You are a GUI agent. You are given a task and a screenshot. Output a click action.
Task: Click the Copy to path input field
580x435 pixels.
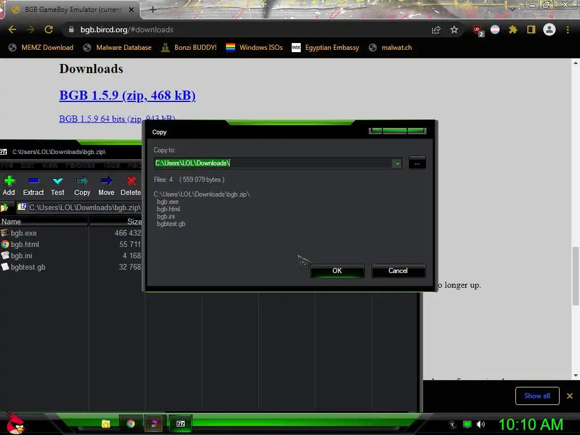[x=274, y=163]
